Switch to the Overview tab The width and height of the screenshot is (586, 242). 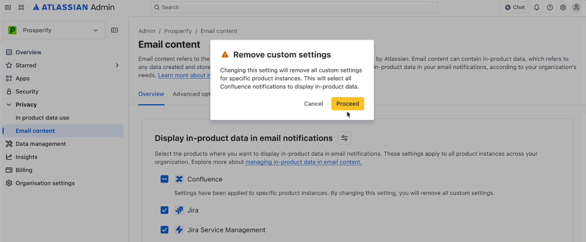tap(151, 94)
